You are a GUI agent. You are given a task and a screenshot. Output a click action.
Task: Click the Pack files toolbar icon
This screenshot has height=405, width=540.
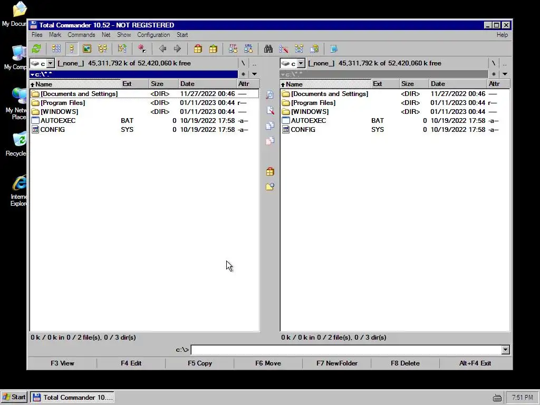click(x=198, y=49)
